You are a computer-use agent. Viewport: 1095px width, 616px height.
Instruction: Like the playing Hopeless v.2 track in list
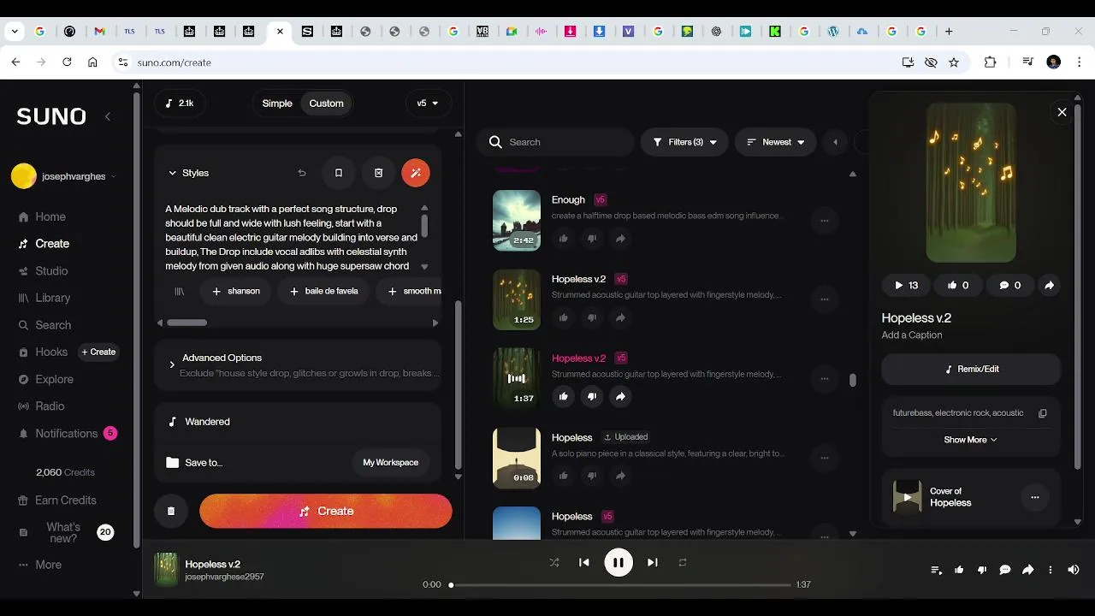coord(563,396)
